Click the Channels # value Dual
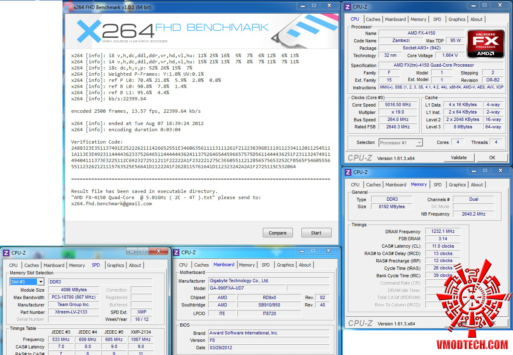Viewport: 513px width, 355px height. coord(474,199)
